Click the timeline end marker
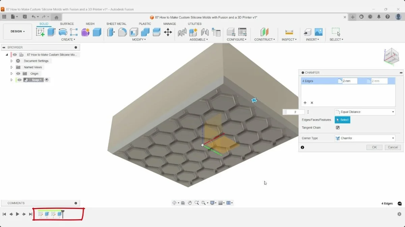The width and height of the screenshot is (405, 227). (x=63, y=214)
